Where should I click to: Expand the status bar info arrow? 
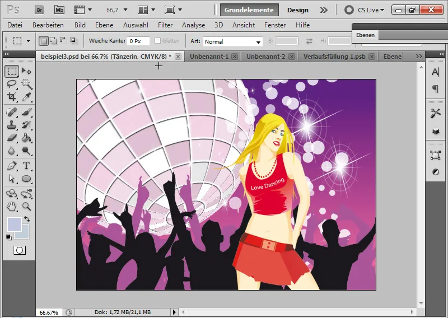tap(174, 312)
